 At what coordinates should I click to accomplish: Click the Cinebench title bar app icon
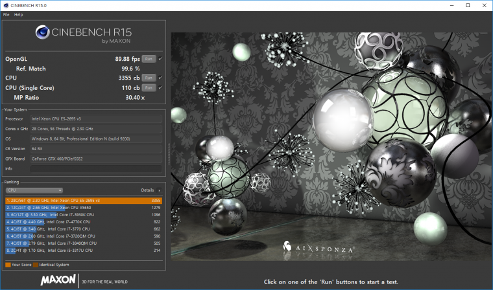5,5
